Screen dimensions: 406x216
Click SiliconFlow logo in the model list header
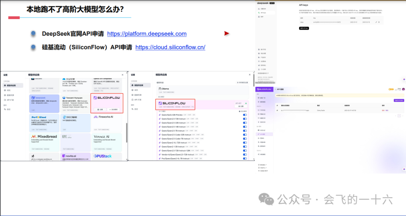[172, 103]
